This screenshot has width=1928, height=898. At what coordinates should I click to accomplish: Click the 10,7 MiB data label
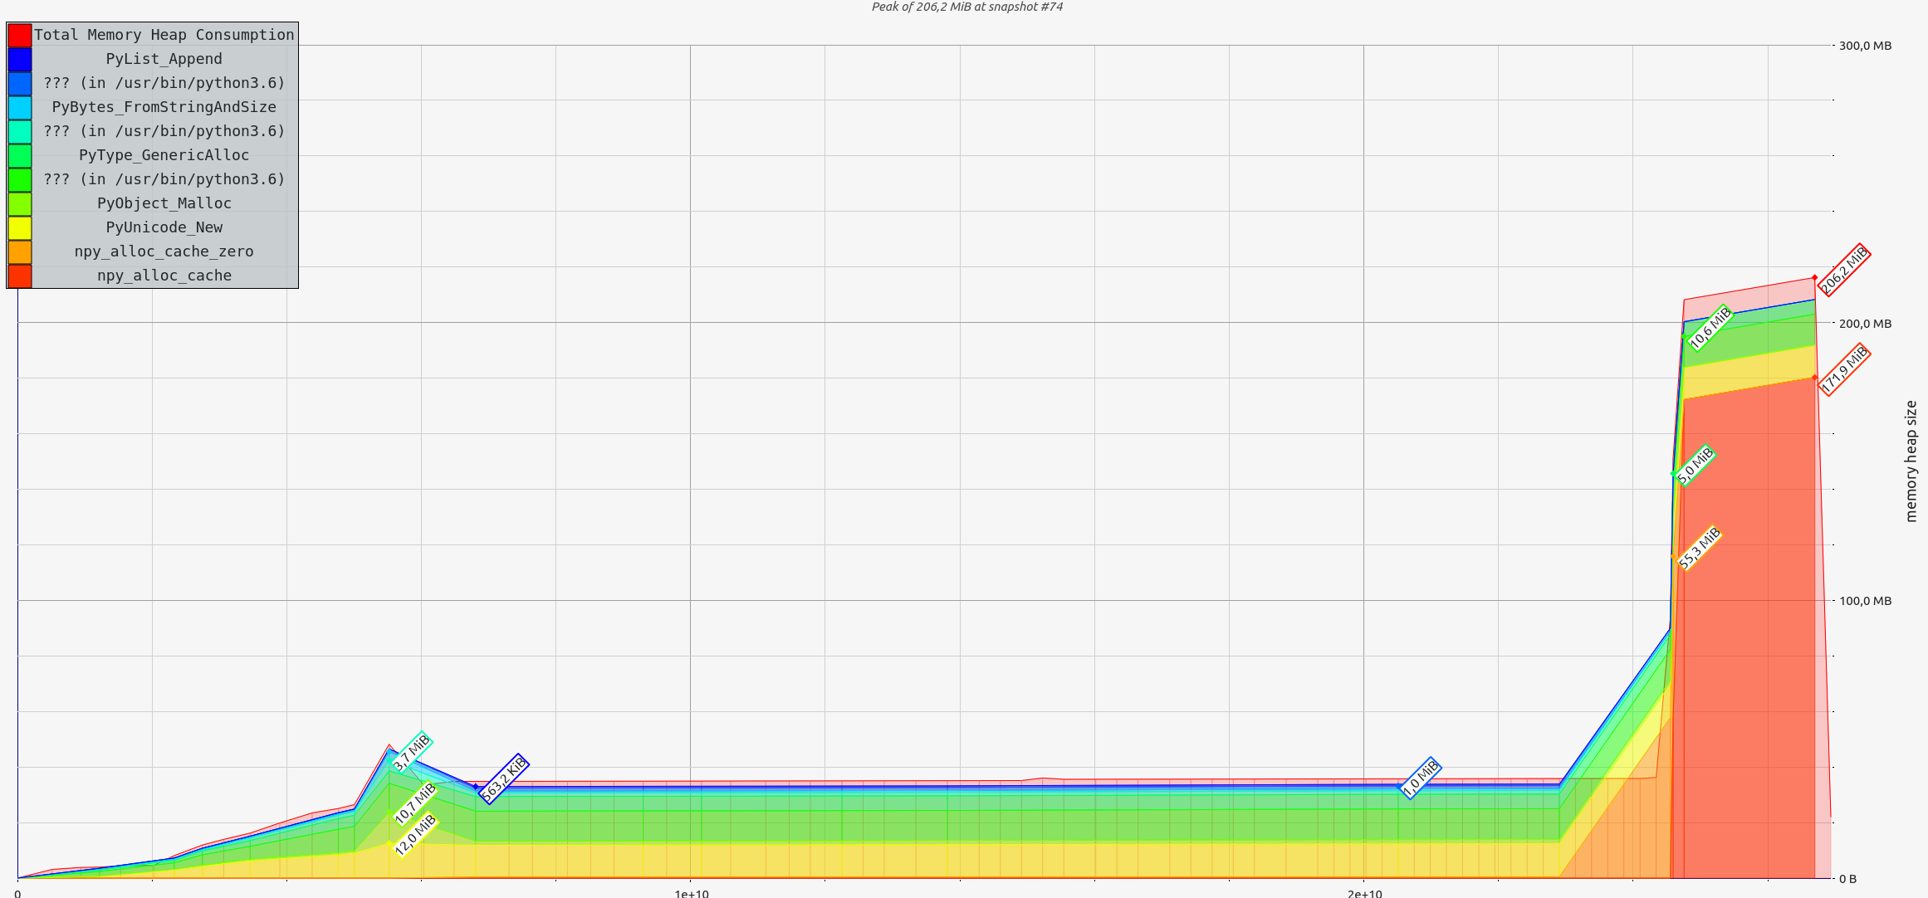click(414, 803)
